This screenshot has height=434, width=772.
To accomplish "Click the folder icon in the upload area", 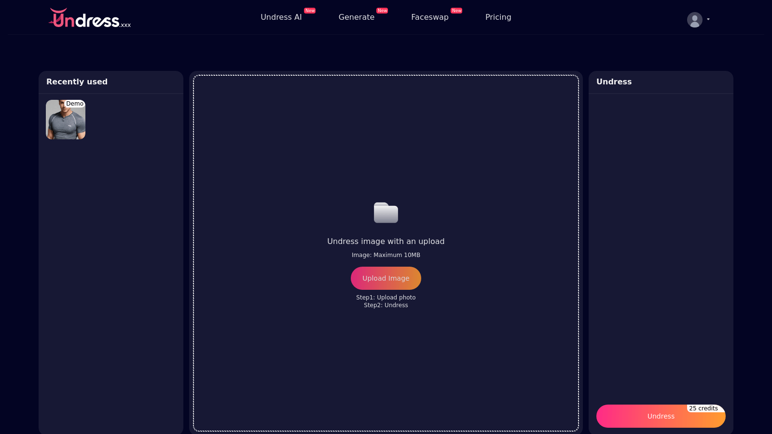I will (x=386, y=213).
